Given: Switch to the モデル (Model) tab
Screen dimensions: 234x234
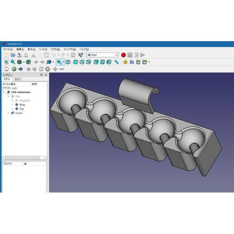Looking at the screenshot, I should (7, 79).
